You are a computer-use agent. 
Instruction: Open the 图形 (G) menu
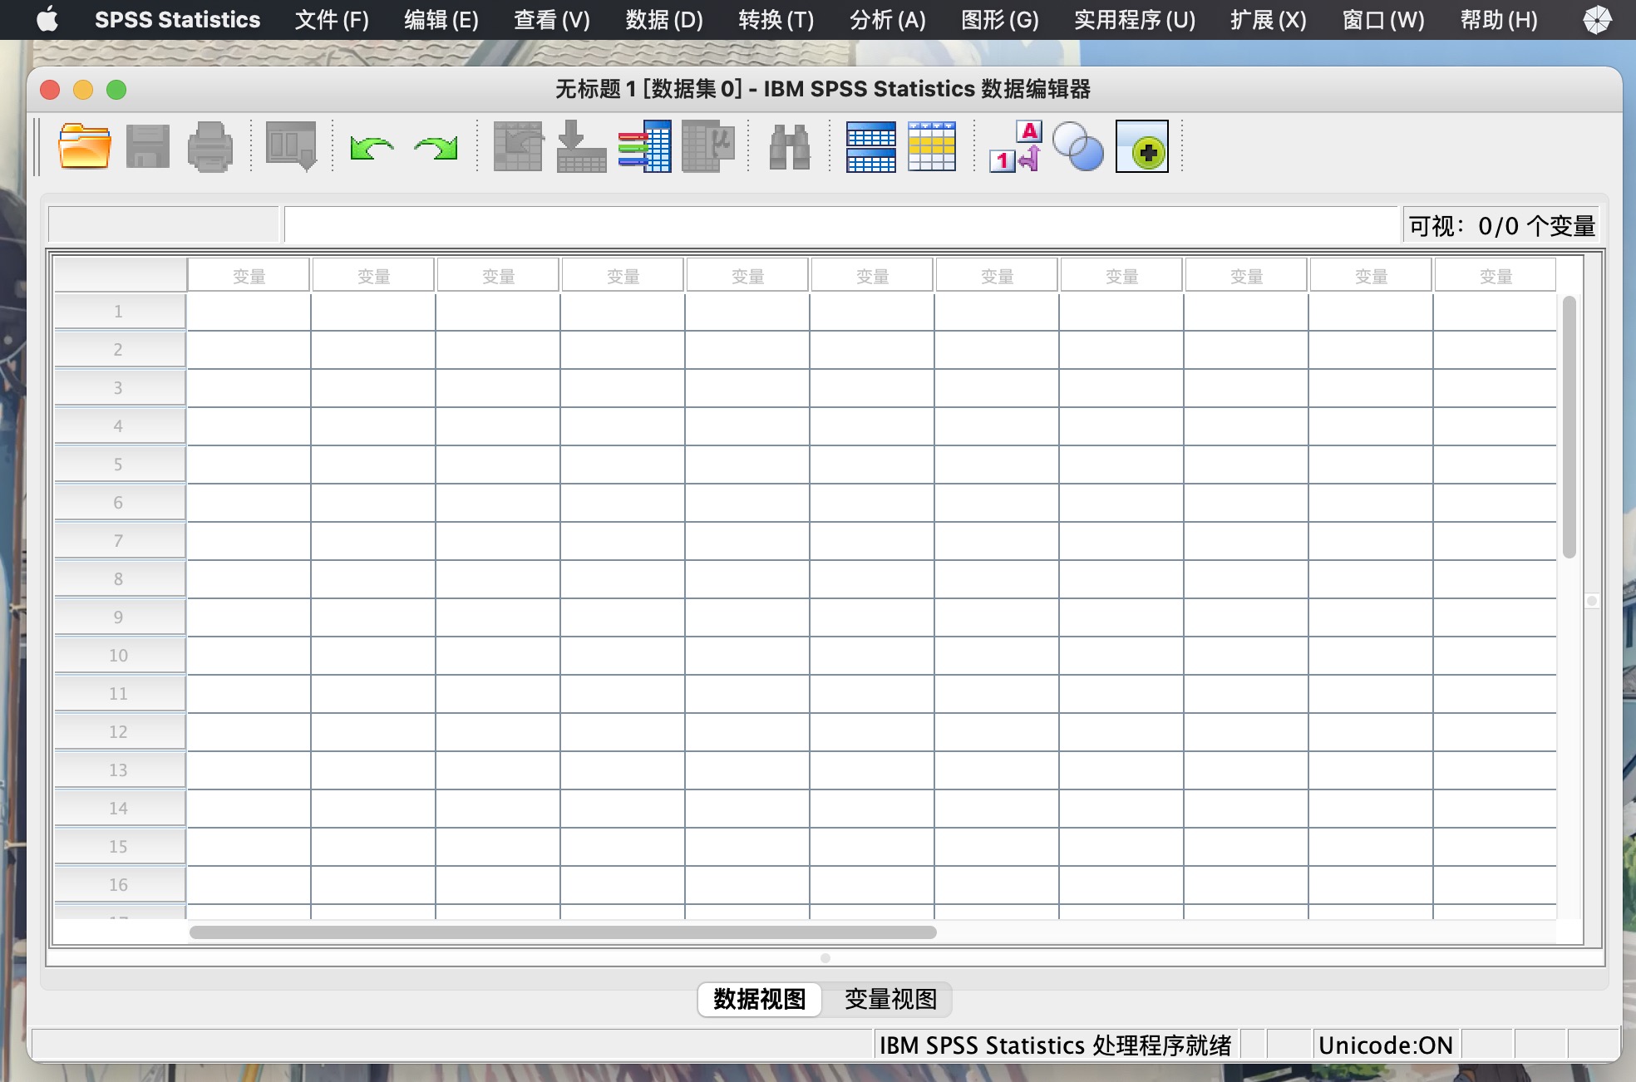pyautogui.click(x=1000, y=19)
